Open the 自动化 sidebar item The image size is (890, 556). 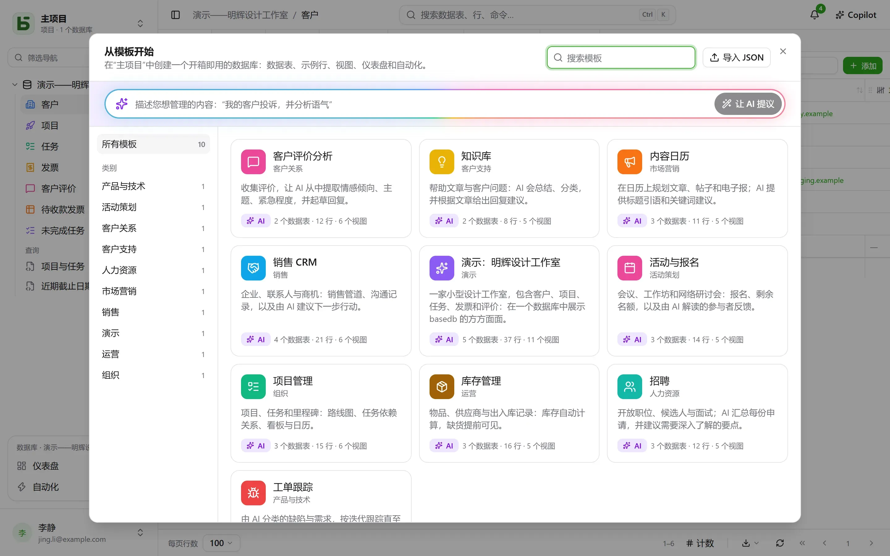pyautogui.click(x=46, y=487)
